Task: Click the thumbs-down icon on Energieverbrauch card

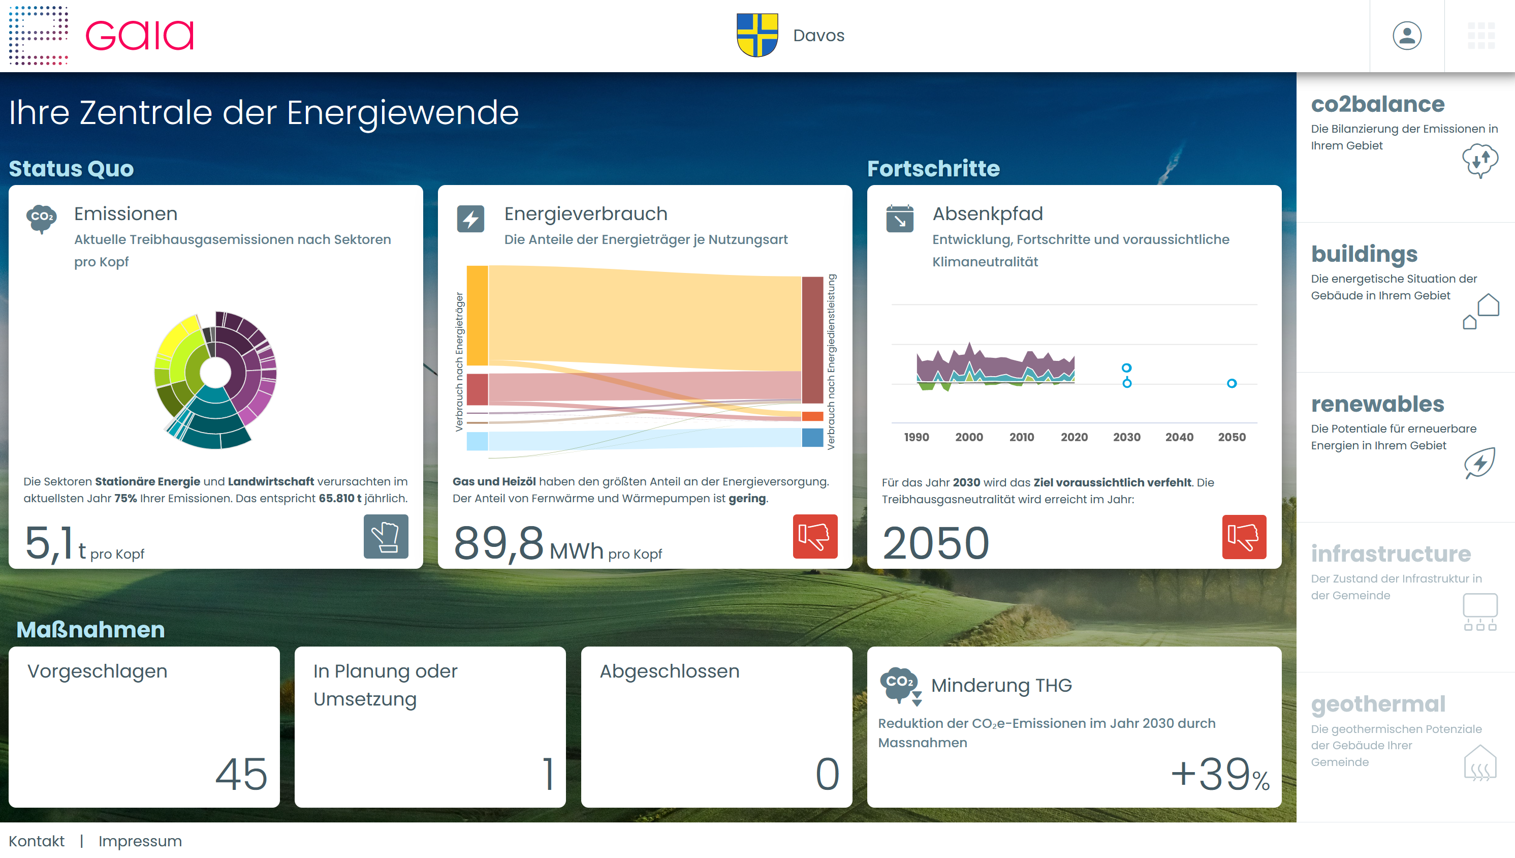Action: [814, 536]
